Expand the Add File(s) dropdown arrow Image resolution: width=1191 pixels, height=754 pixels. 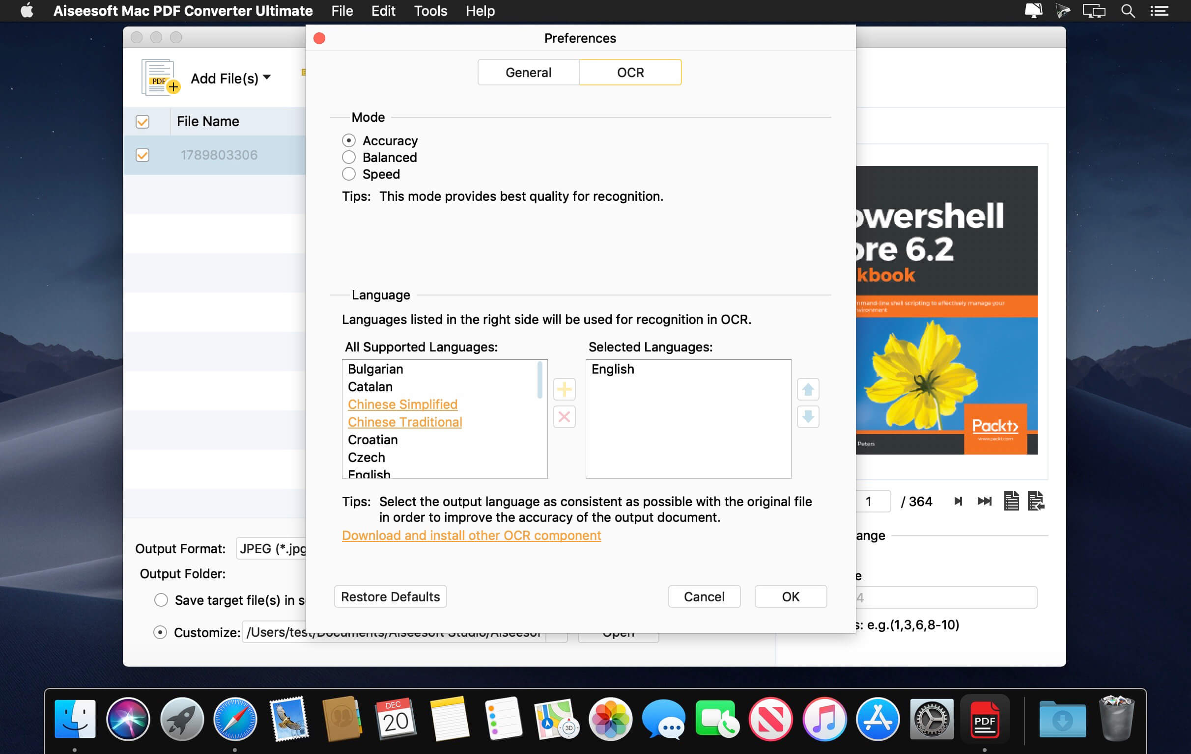pos(267,78)
